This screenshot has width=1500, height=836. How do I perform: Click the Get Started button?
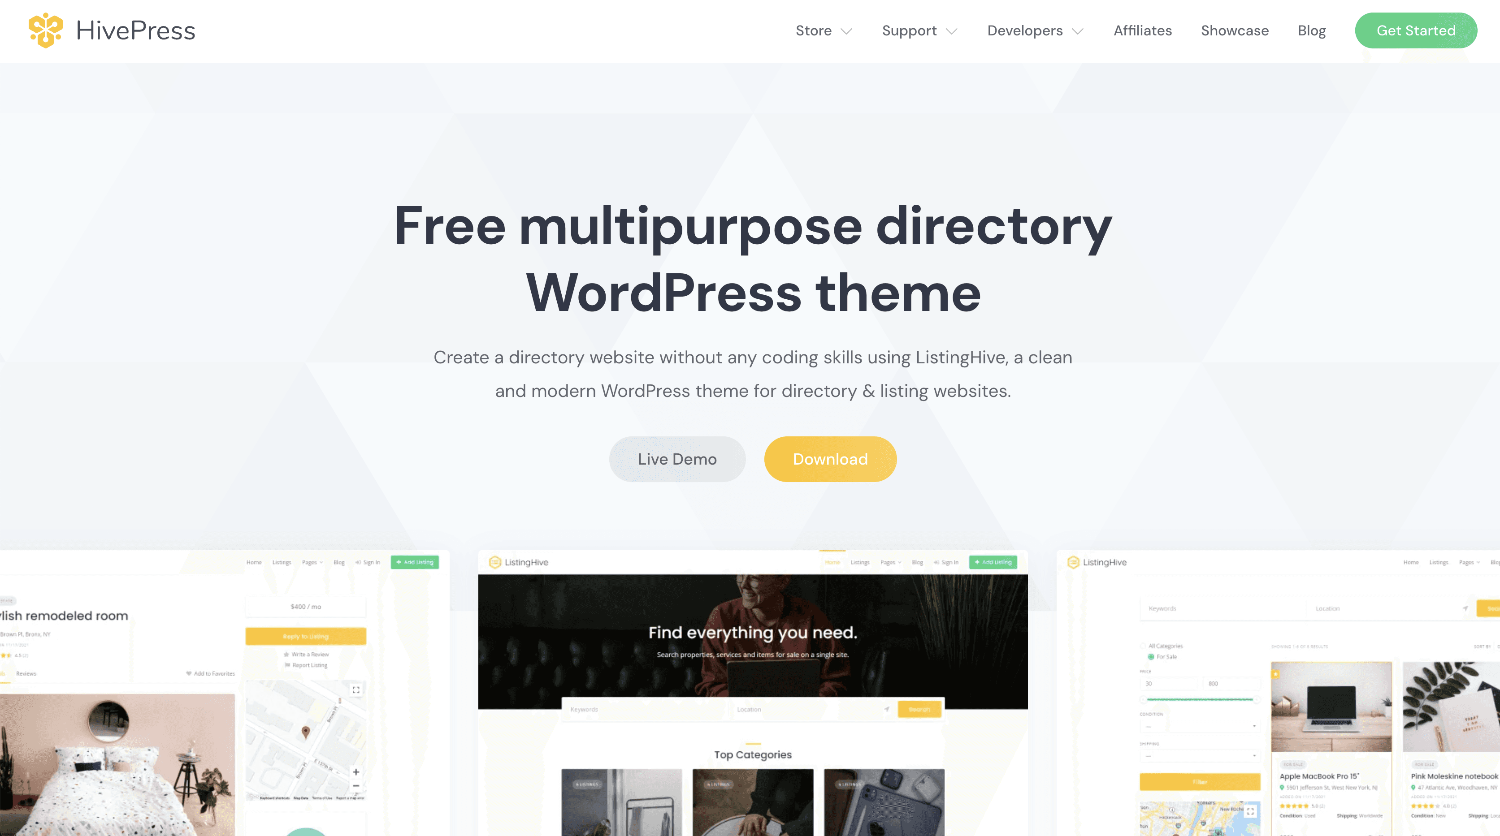(x=1416, y=30)
